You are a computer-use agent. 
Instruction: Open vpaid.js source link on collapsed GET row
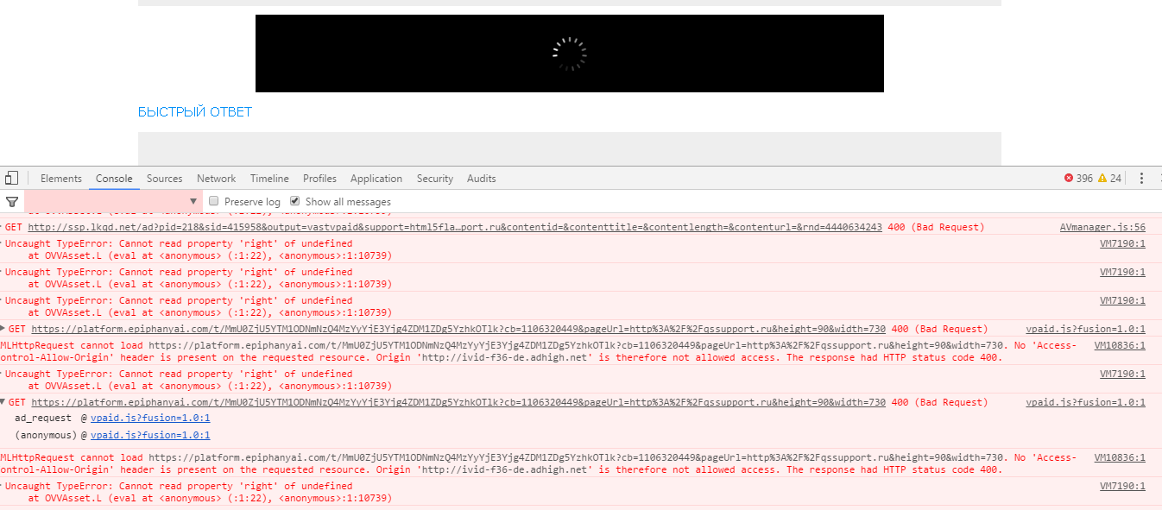click(1085, 329)
